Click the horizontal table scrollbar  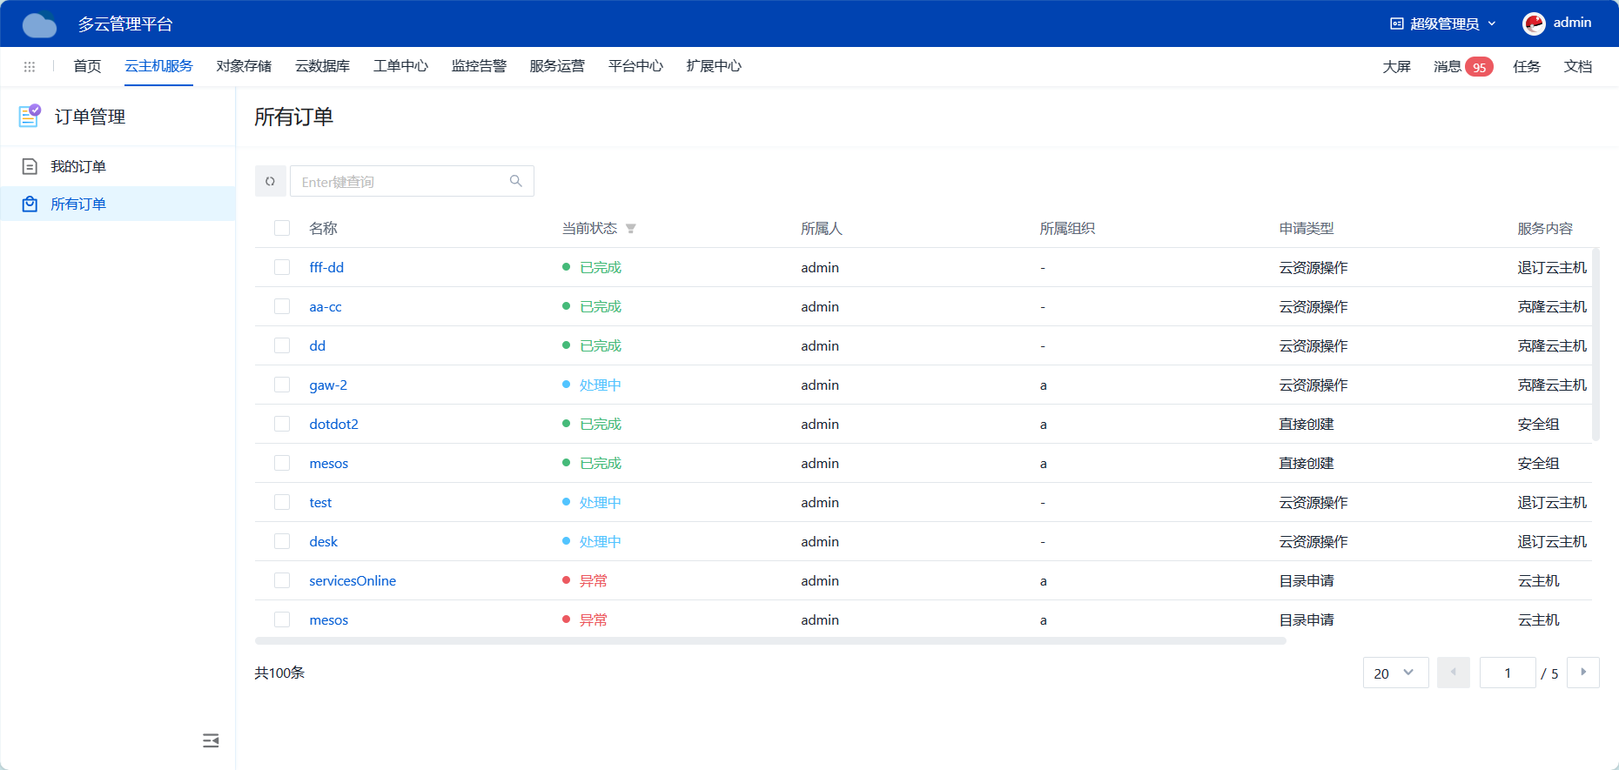click(770, 641)
